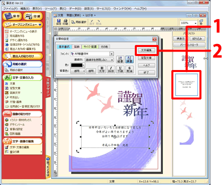Open the ツール(T) menu
Screen dimensions: 222x185
tap(51, 8)
